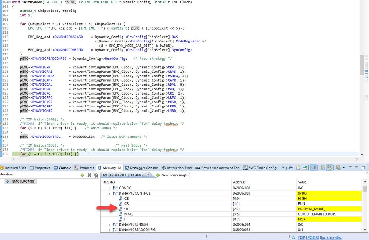Expand the DYNAMICREFRESH register row
This screenshot has width=369, height=240.
(x=109, y=225)
